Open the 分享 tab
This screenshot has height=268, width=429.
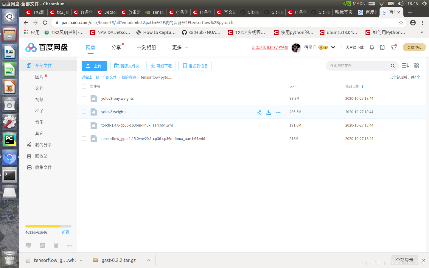click(116, 47)
